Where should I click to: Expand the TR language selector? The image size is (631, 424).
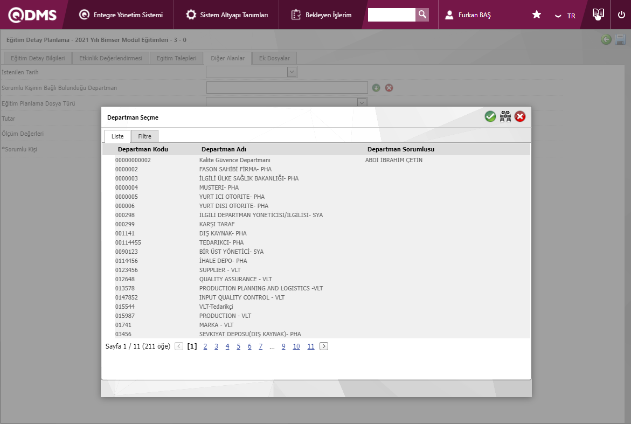point(565,16)
